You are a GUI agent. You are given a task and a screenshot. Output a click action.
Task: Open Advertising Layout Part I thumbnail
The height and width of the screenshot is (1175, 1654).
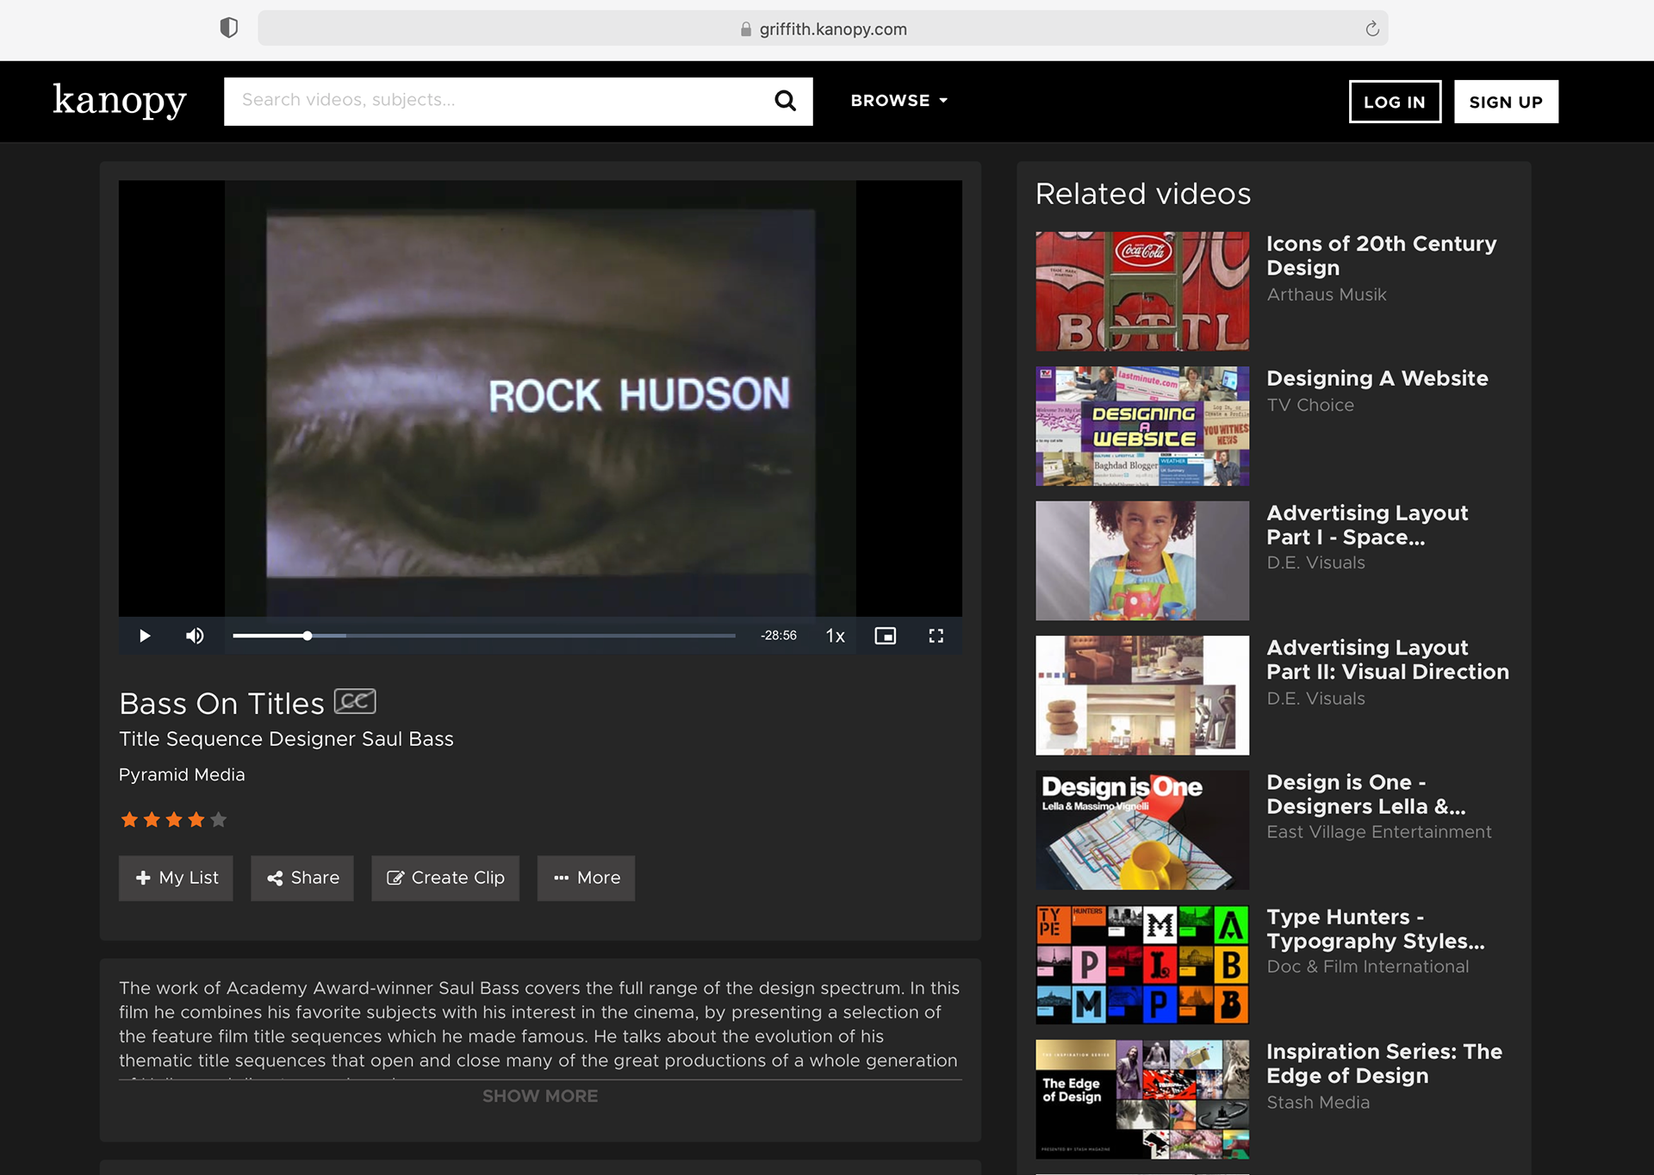point(1142,561)
